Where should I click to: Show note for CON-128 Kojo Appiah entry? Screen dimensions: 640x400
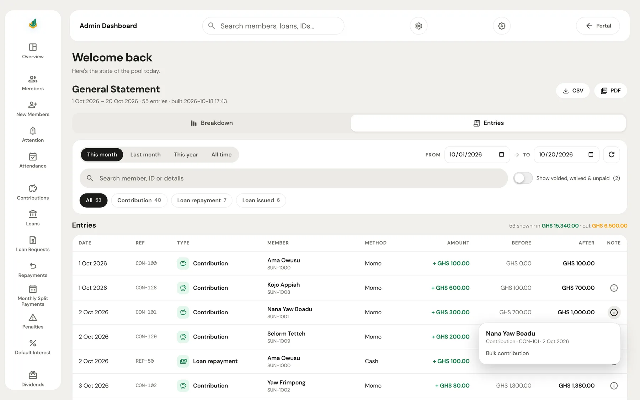click(x=614, y=288)
